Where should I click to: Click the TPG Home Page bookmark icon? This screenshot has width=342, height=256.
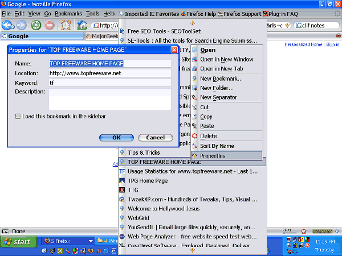pos(122,181)
